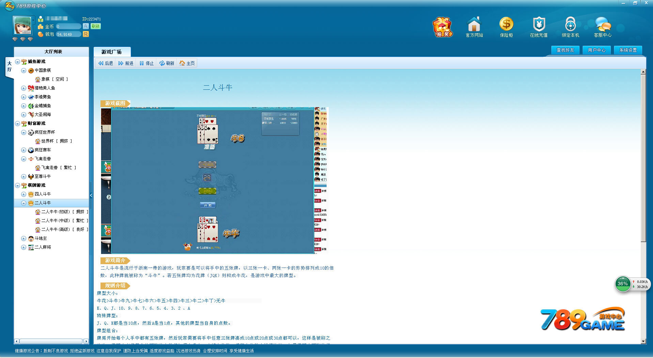Image resolution: width=653 pixels, height=358 pixels.
Task: Click the 二人斗牛 game screenshot image
Action: 214,180
